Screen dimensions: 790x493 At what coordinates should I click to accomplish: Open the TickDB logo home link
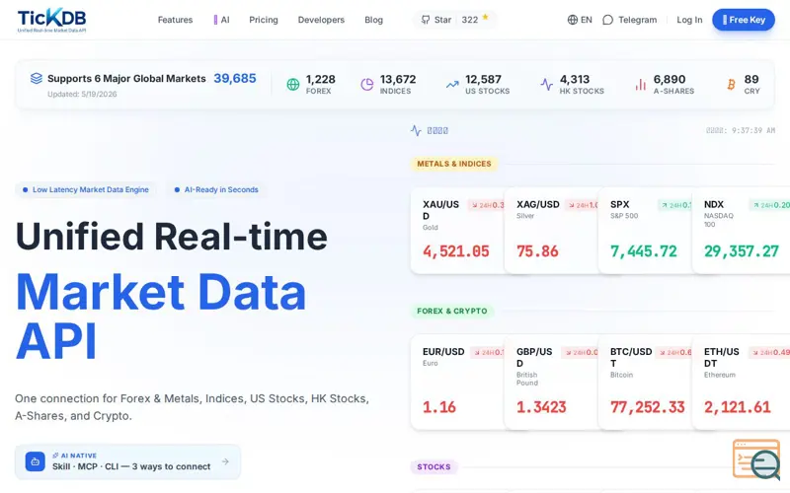click(x=51, y=20)
